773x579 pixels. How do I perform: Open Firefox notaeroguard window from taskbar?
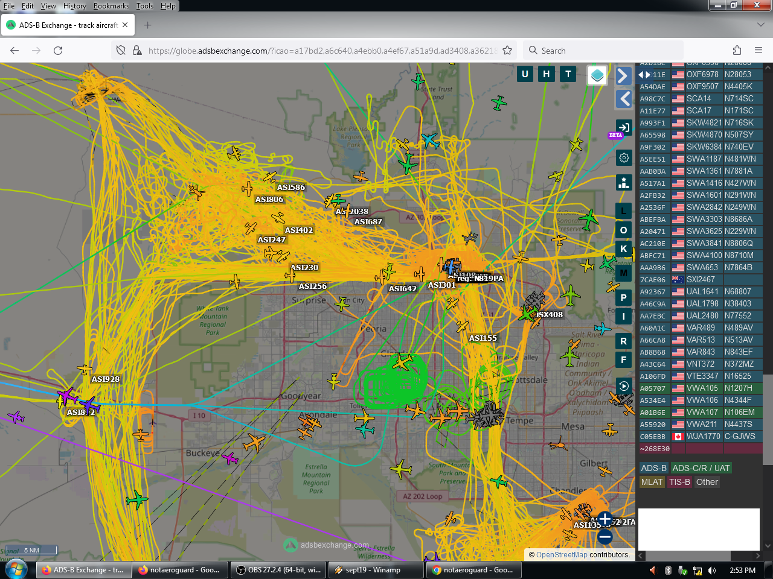pyautogui.click(x=181, y=570)
